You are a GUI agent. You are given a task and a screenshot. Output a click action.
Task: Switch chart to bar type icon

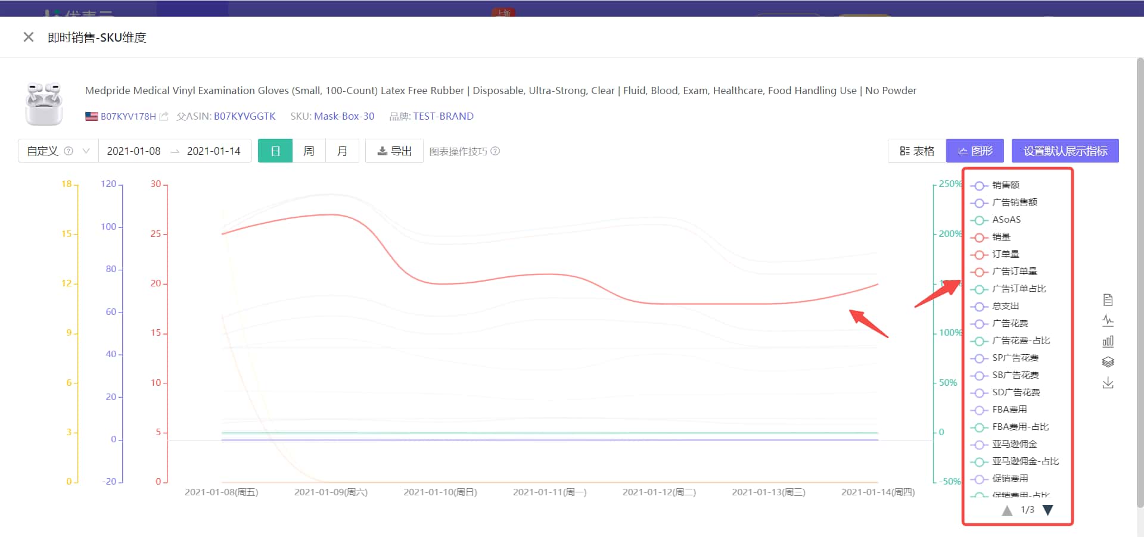pos(1108,342)
